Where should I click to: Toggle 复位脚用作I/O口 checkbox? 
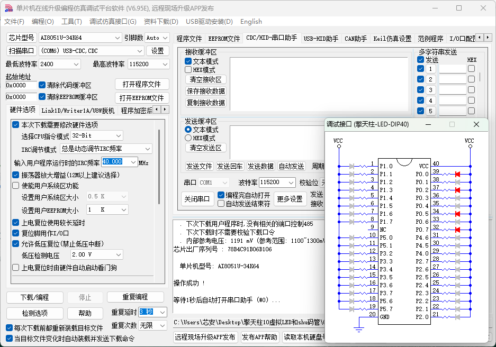pos(15,233)
